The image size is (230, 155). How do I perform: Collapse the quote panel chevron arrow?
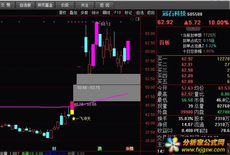[x=193, y=29]
